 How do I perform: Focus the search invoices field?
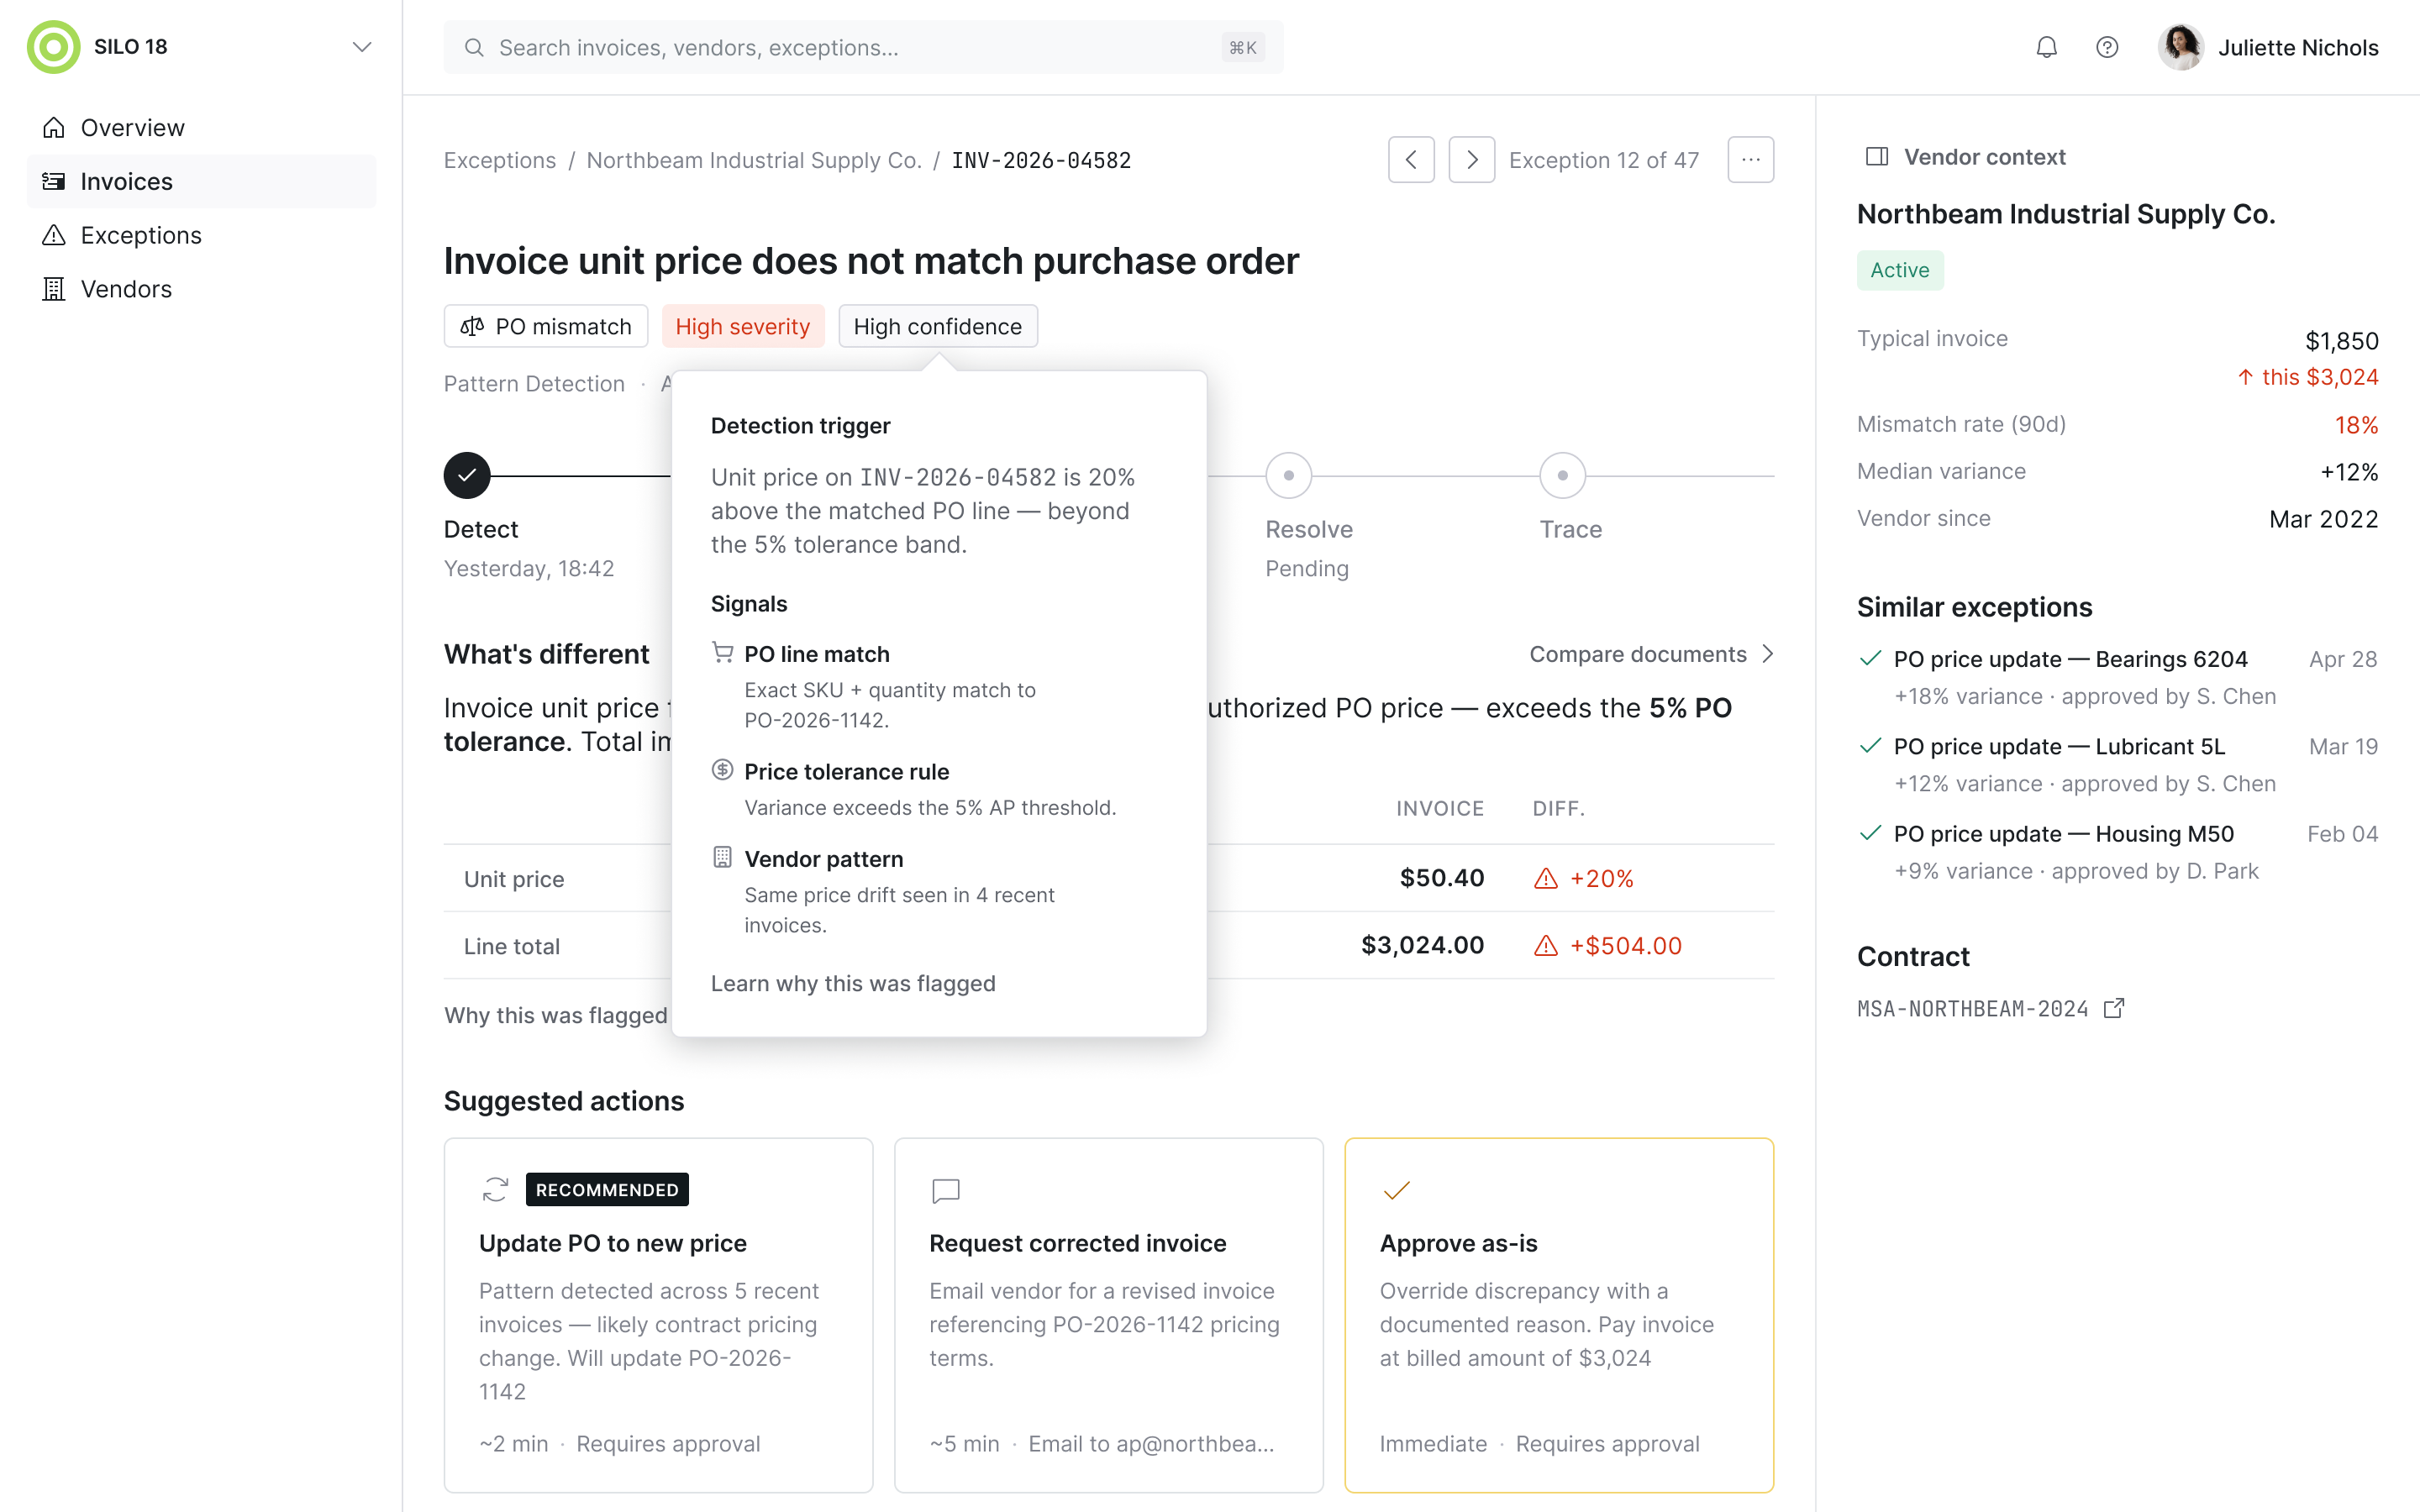pyautogui.click(x=863, y=47)
